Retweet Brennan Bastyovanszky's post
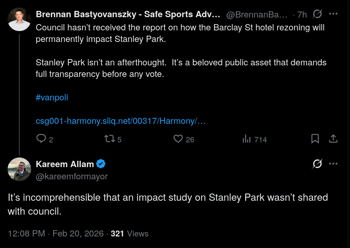 point(109,139)
